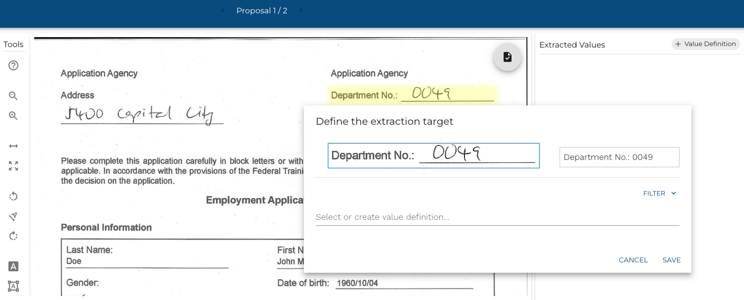Viewport: 744px width, 300px height.
Task: Save the extraction target
Action: [671, 260]
